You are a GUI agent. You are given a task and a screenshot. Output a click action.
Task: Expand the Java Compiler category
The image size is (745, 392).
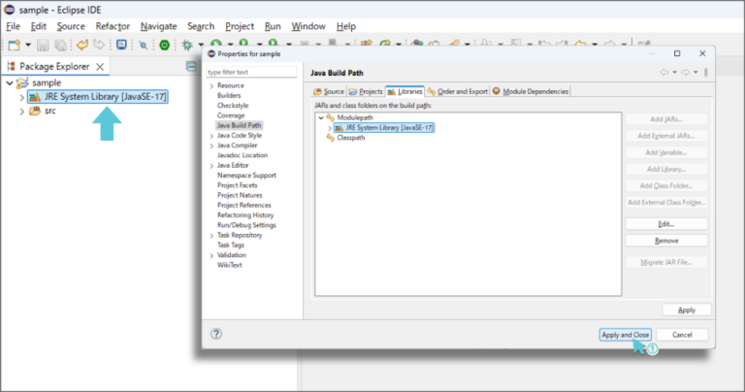tap(211, 146)
